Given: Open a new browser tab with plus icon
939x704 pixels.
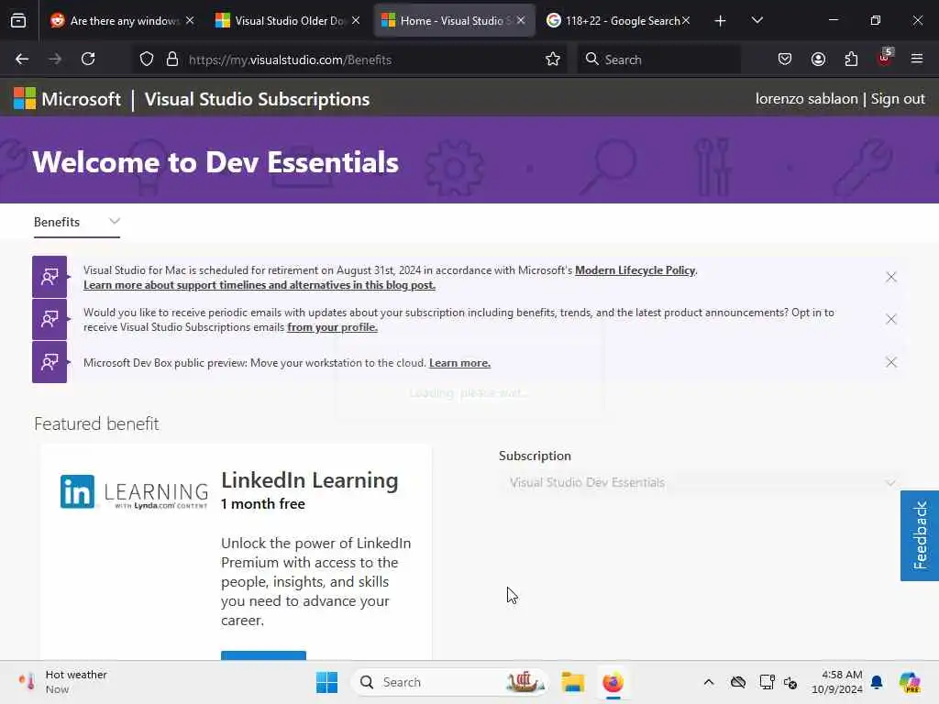Looking at the screenshot, I should pyautogui.click(x=721, y=21).
